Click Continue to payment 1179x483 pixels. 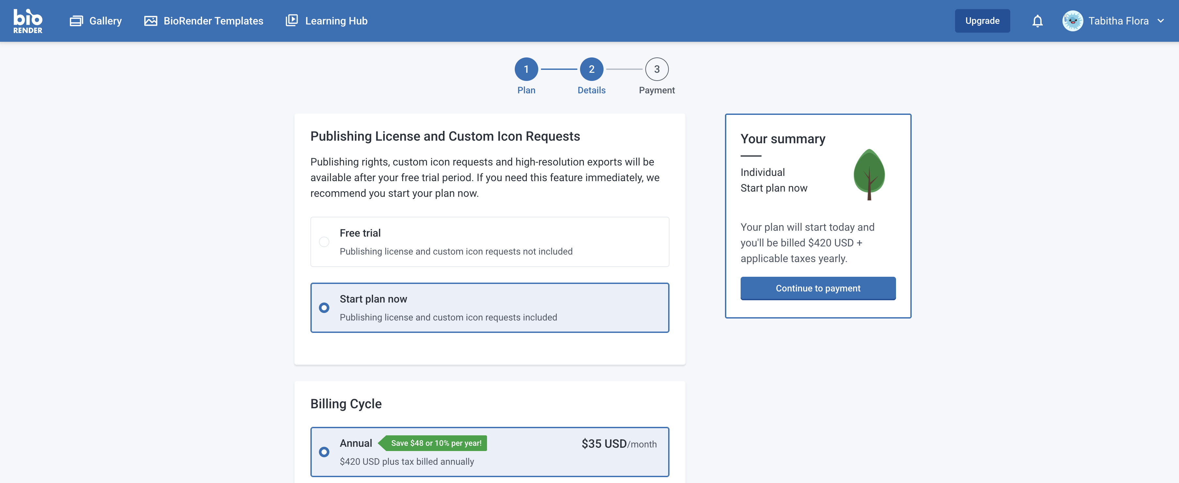[817, 288]
